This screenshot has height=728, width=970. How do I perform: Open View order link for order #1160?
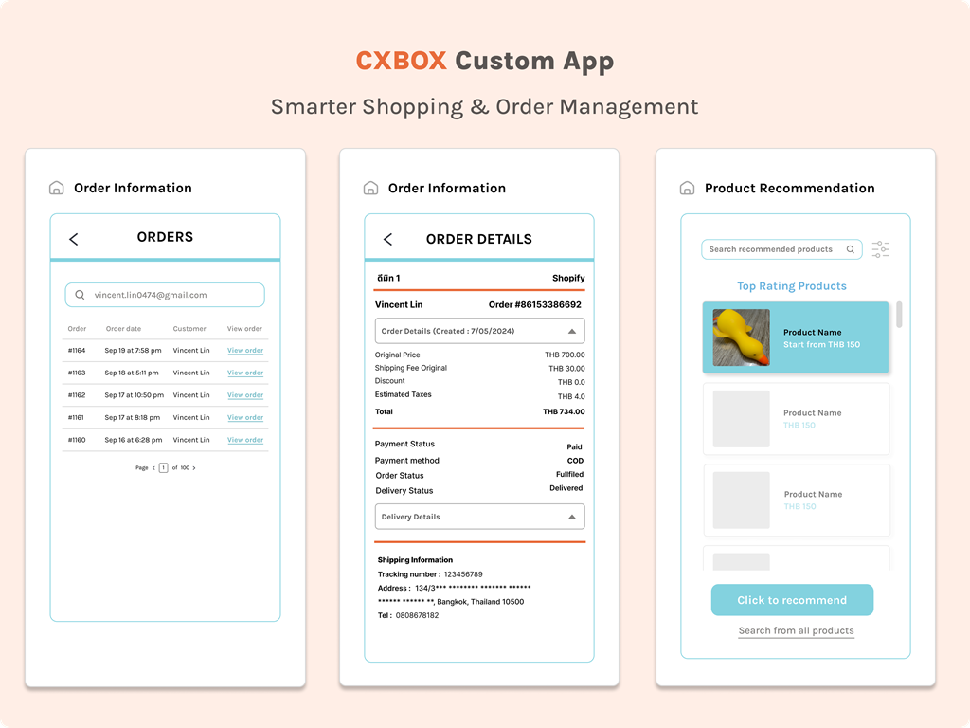(x=244, y=440)
